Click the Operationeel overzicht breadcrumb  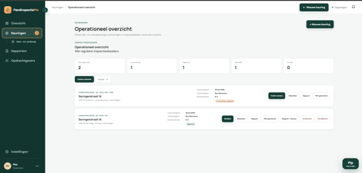81,7
